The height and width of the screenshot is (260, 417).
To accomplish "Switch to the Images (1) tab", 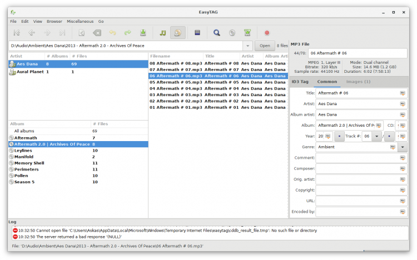I will (358, 82).
